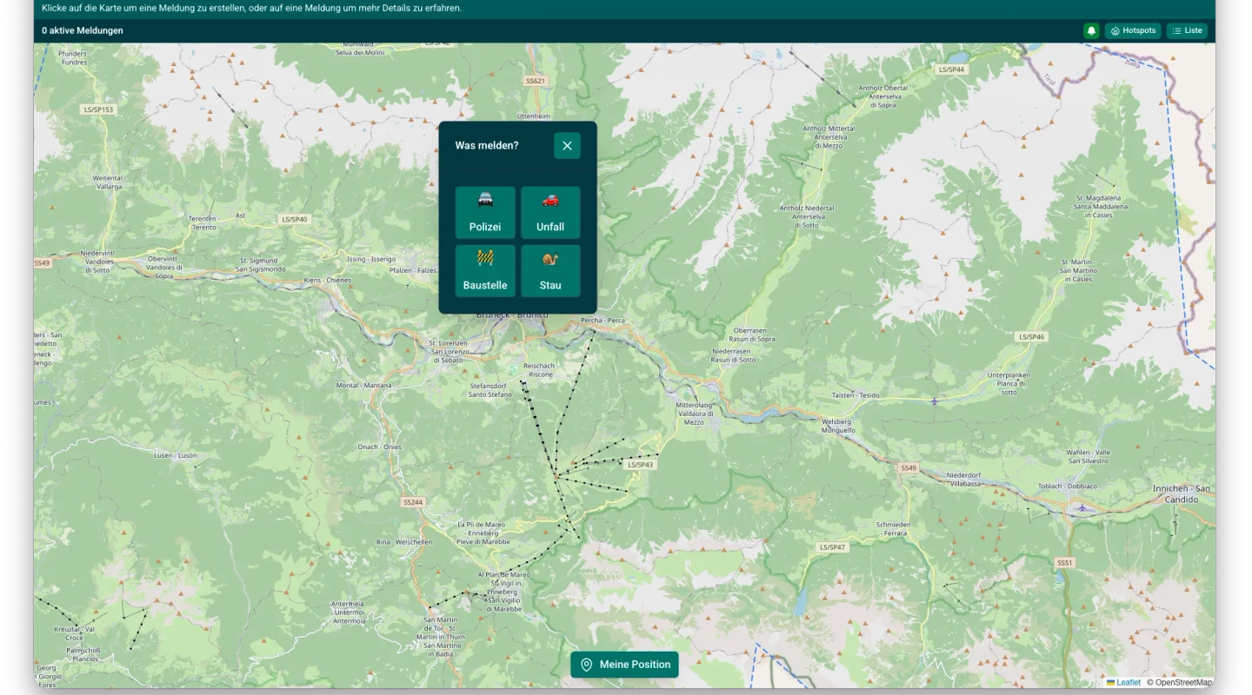Open the OpenStreetMap copyright link
Image resolution: width=1252 pixels, height=695 pixels.
tap(1179, 683)
